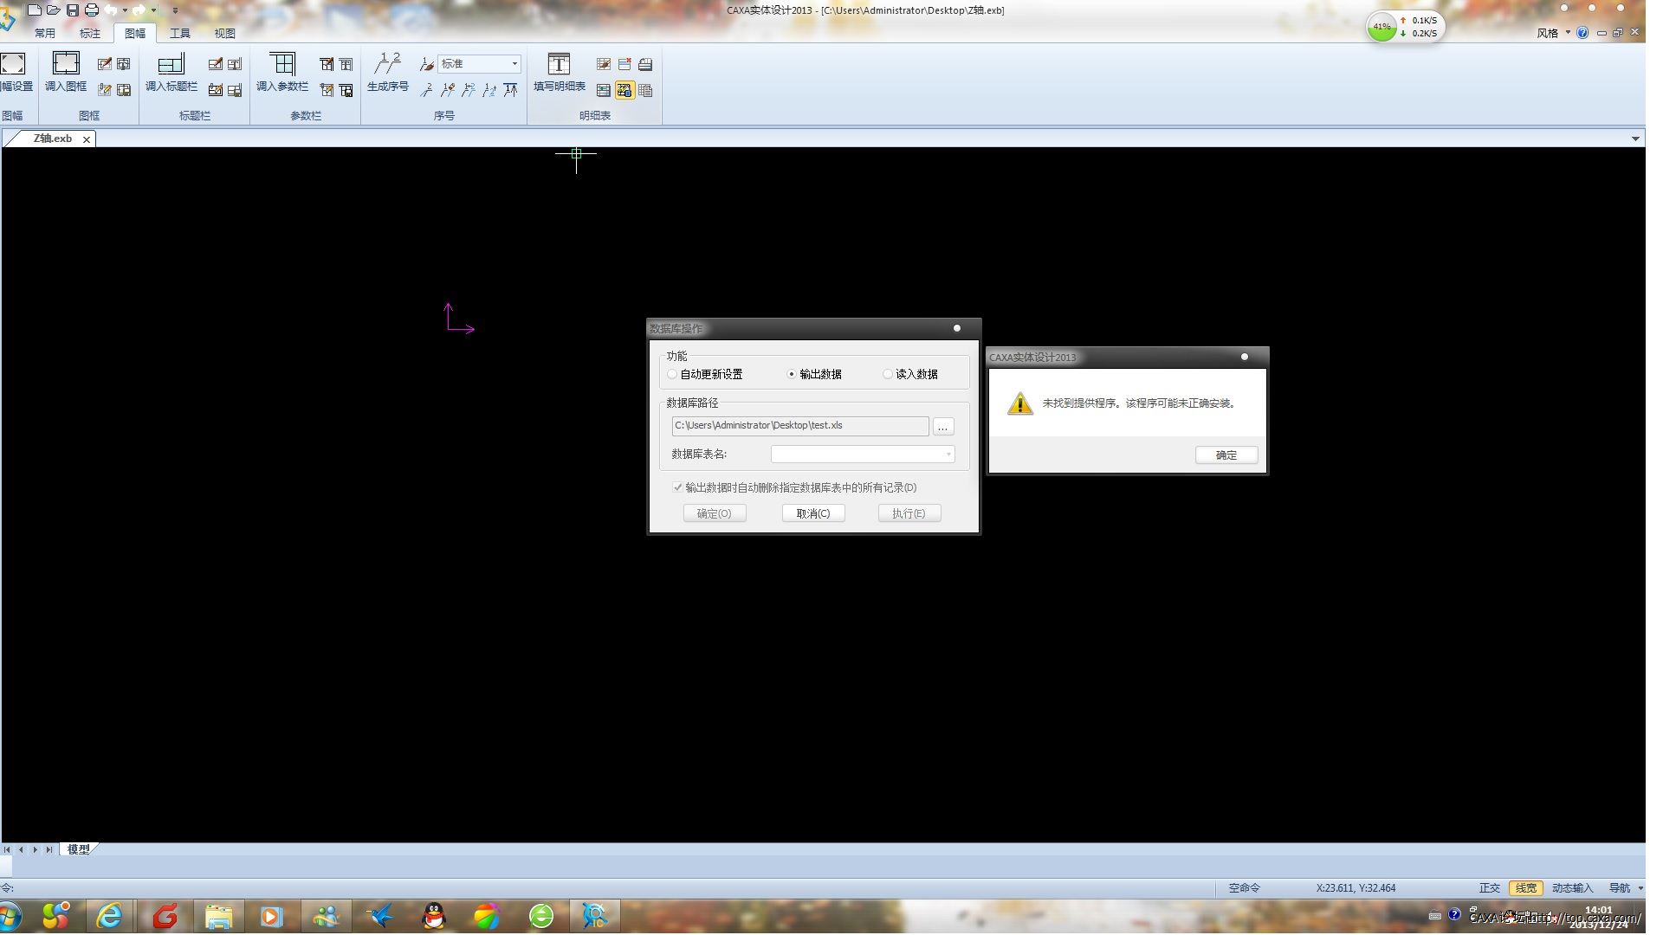Image resolution: width=1663 pixels, height=935 pixels.
Task: Open the QQ penguin taskbar icon
Action: pyautogui.click(x=434, y=916)
